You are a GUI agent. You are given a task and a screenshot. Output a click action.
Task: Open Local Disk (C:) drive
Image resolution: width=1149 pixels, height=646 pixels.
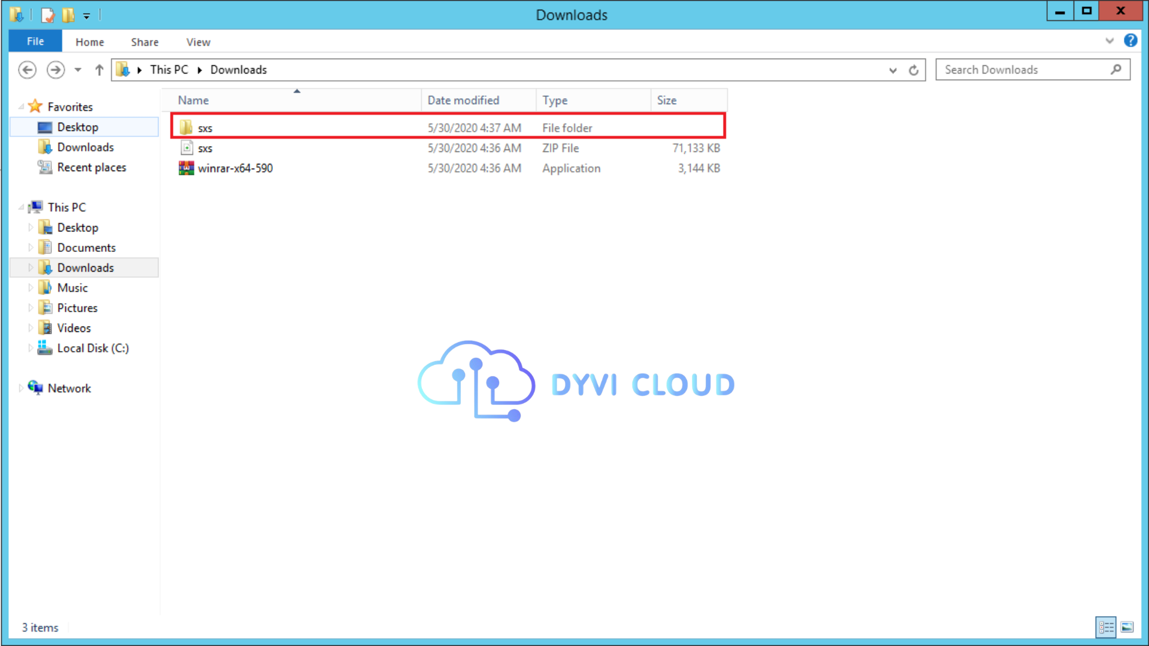pos(93,348)
